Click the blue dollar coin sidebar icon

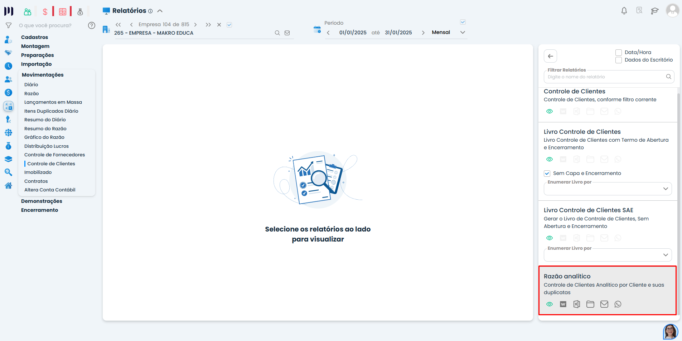tap(9, 93)
